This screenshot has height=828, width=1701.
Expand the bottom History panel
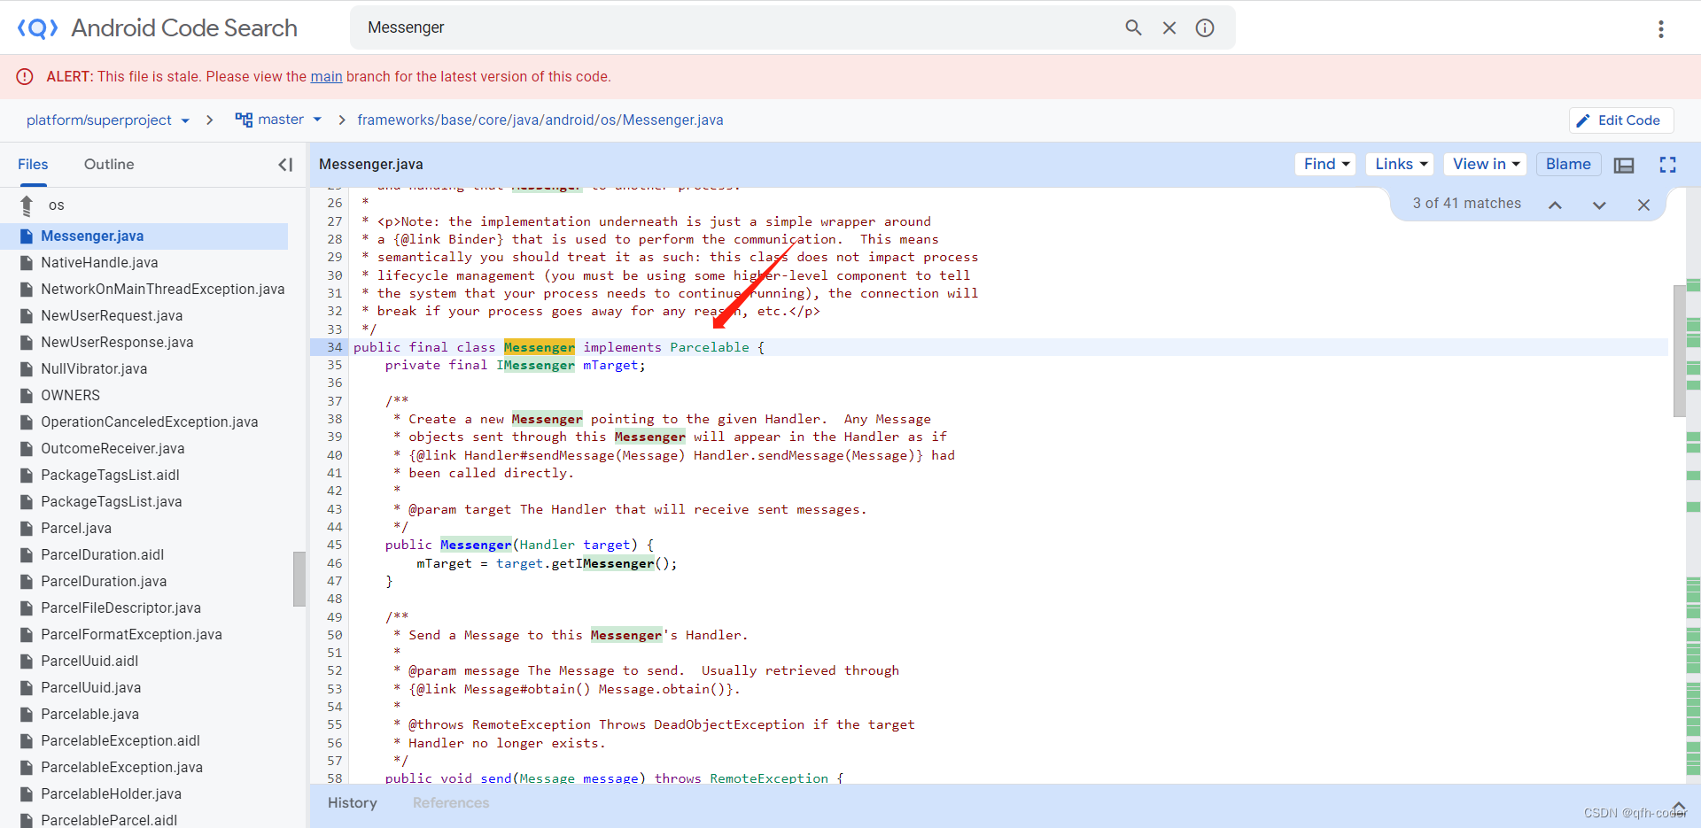tap(1678, 807)
